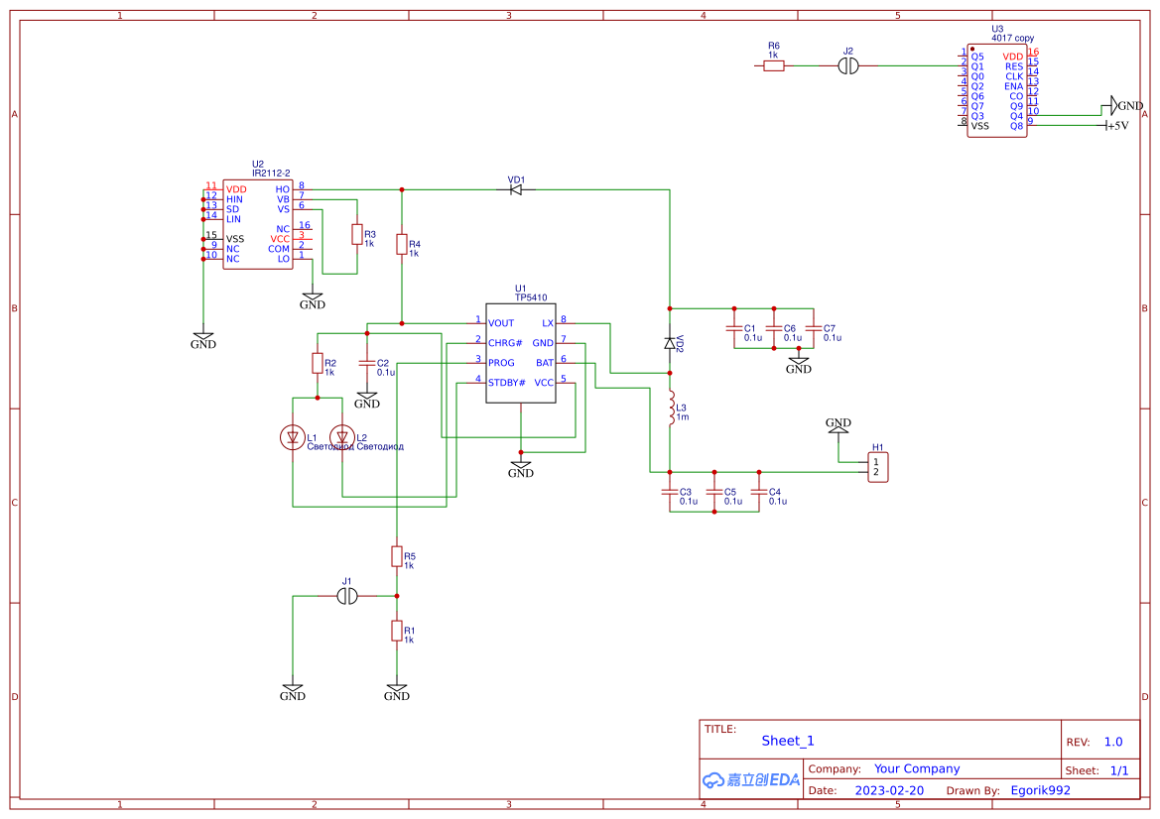This screenshot has height=819, width=1160.
Task: Select the 4017 counter symbol U3
Action: pos(995,89)
